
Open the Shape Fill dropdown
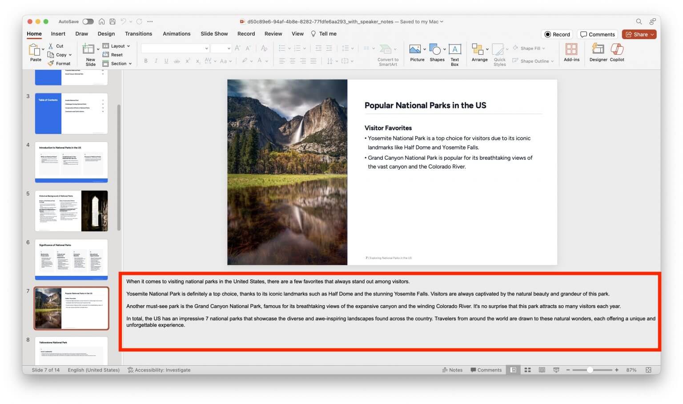530,48
